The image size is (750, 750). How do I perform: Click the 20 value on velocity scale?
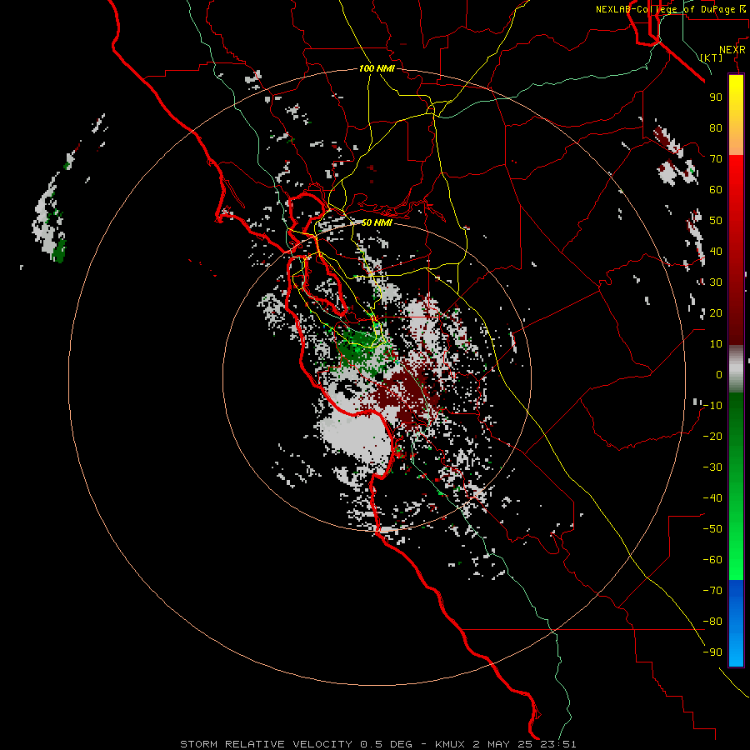click(x=716, y=312)
